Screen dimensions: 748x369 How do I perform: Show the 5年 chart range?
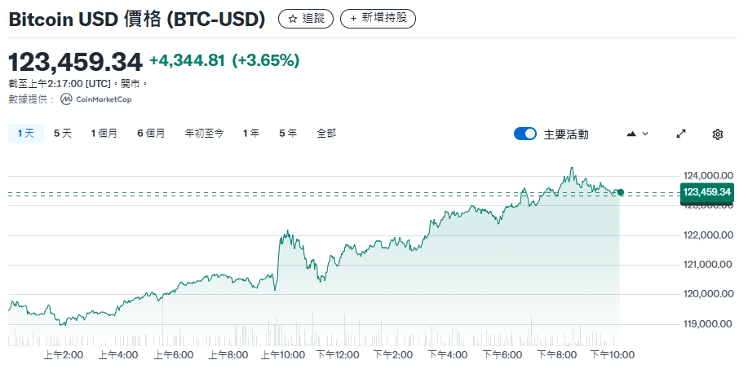tap(288, 134)
